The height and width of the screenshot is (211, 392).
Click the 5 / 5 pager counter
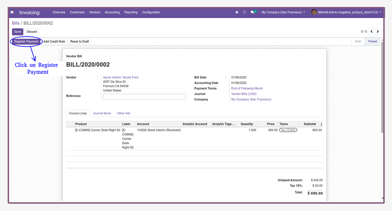[x=364, y=32]
